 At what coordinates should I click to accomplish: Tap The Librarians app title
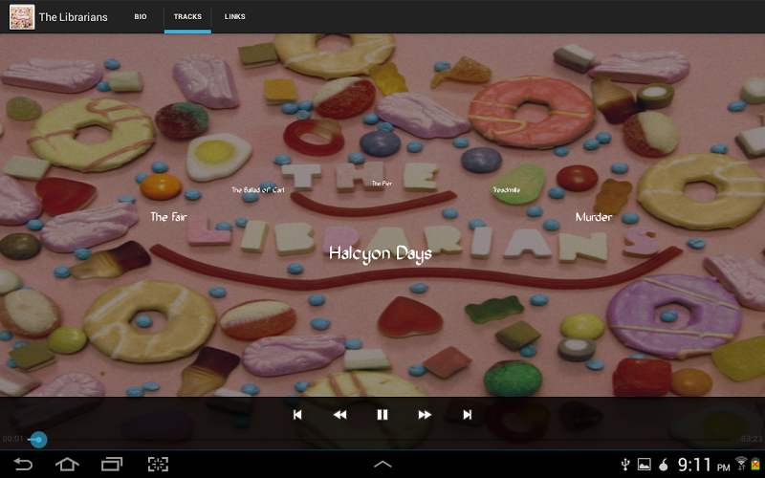74,17
